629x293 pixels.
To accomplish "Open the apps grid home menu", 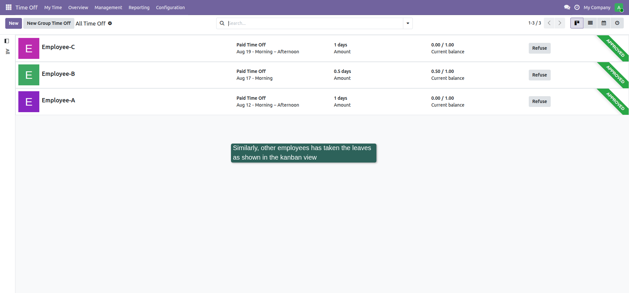I will click(9, 7).
